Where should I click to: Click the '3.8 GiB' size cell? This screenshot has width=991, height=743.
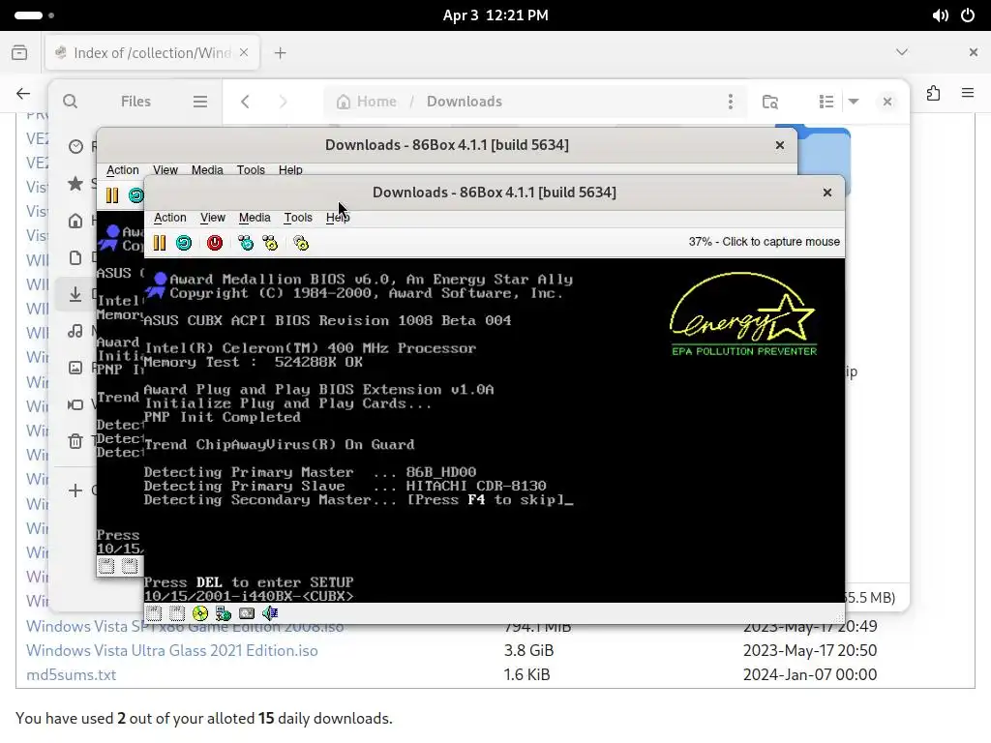click(x=528, y=650)
